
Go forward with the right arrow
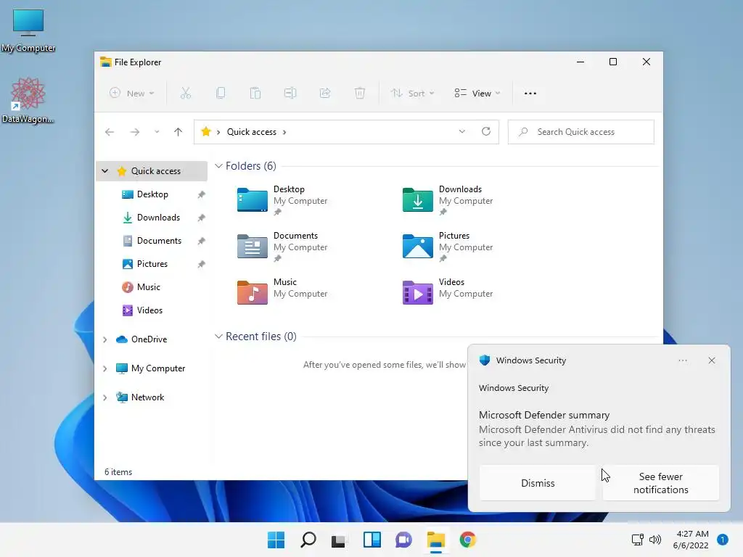[135, 132]
